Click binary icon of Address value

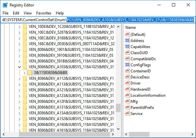(x=127, y=40)
